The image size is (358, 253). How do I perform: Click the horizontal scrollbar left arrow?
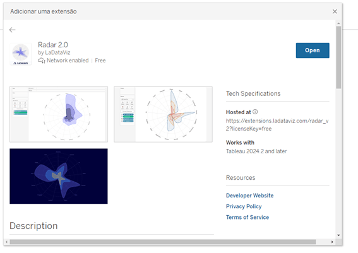click(x=6, y=242)
